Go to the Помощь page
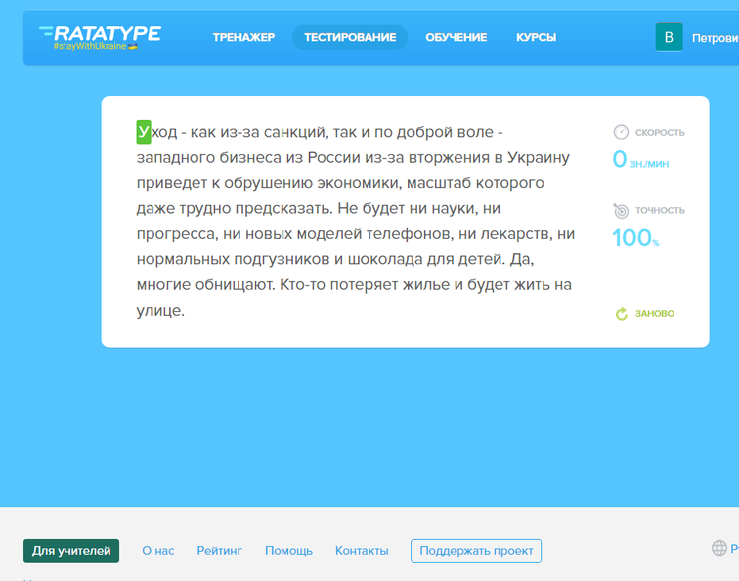Image resolution: width=739 pixels, height=581 pixels. click(289, 551)
